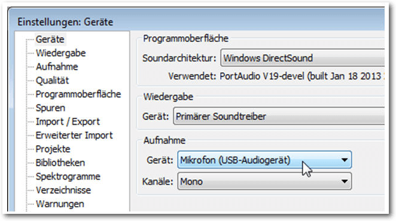Go to Programmoberfläche in the sidebar
This screenshot has width=396, height=221.
(78, 94)
